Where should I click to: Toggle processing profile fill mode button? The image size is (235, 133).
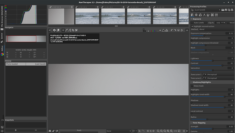tap(192, 10)
